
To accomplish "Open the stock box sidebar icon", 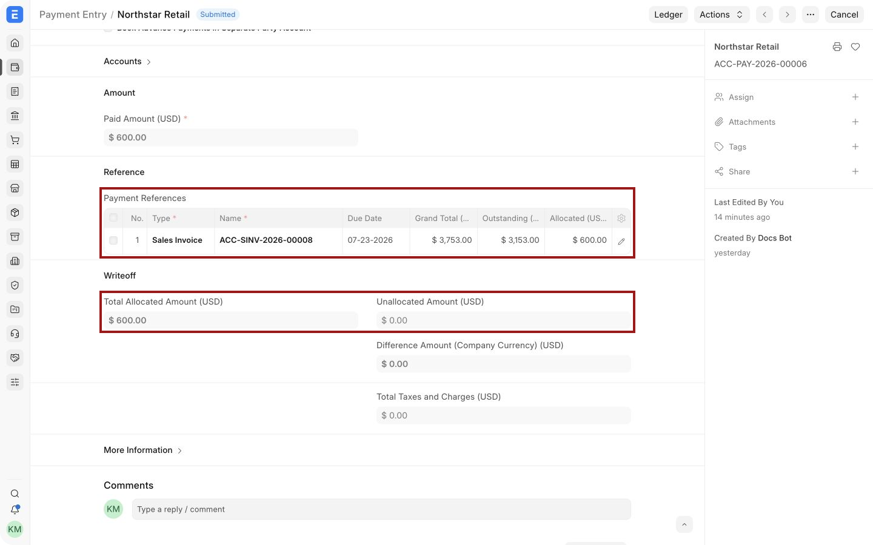I will 15,213.
